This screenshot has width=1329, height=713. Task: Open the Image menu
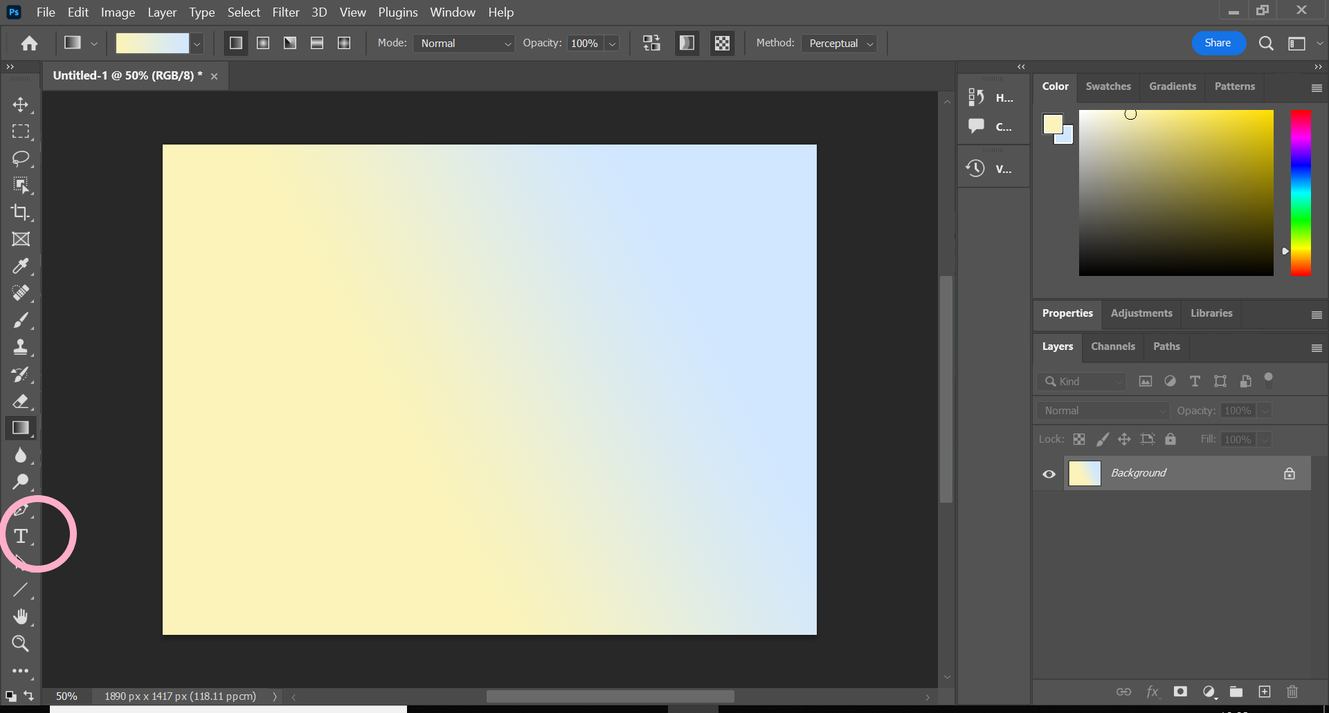(x=118, y=12)
